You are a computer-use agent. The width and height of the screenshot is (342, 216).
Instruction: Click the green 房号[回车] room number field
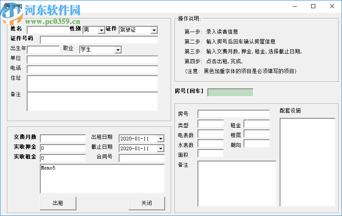(230, 92)
